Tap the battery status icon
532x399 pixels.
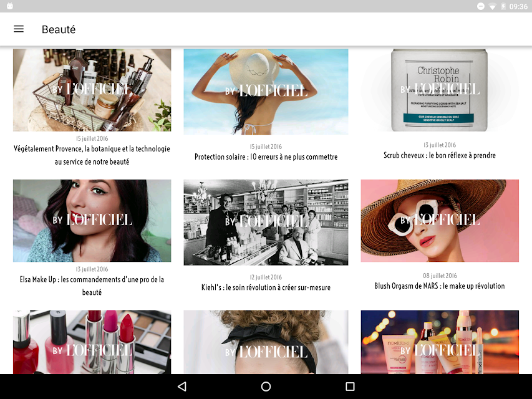click(503, 6)
